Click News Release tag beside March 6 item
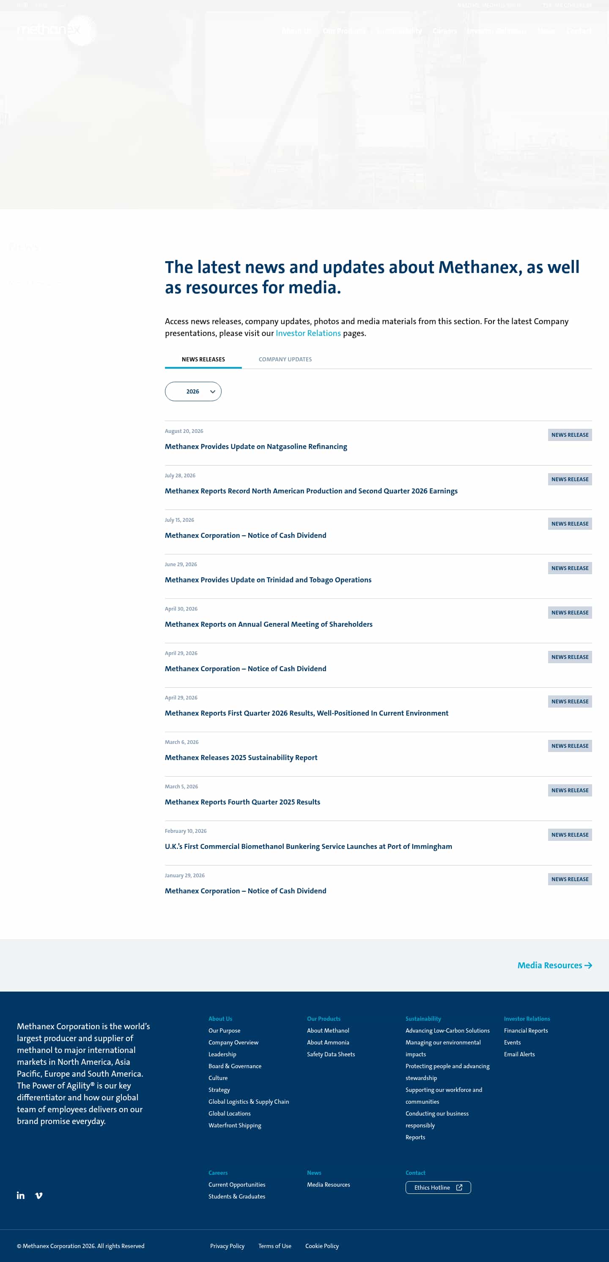The image size is (609, 1262). 570,746
